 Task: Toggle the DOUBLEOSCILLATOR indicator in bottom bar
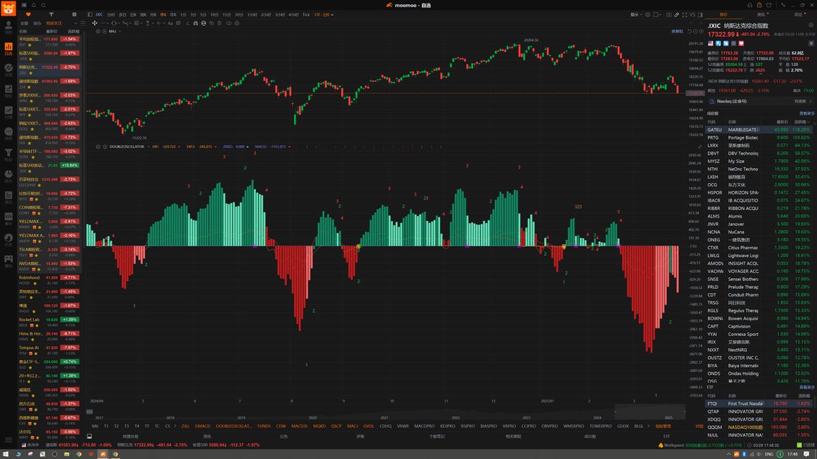coord(234,426)
